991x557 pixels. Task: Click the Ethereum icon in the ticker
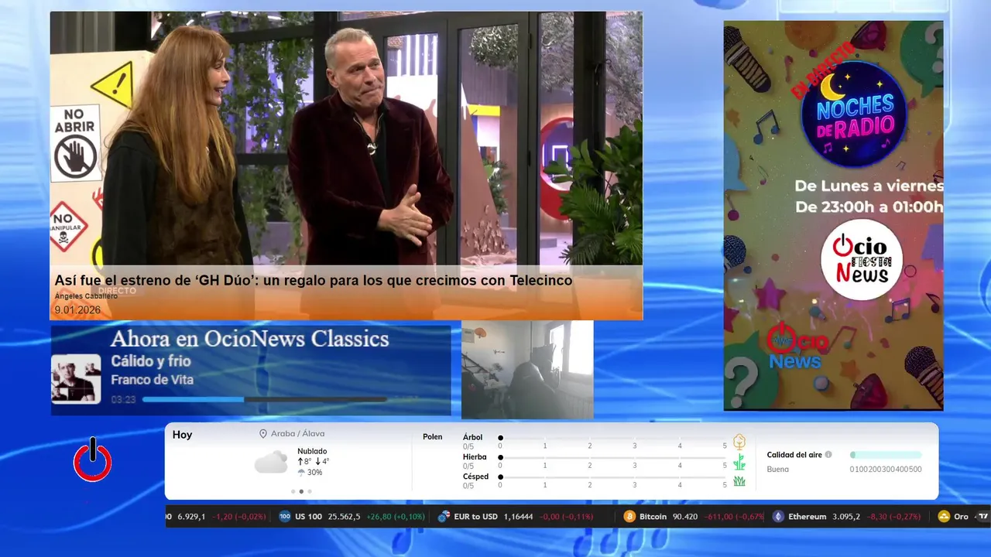[778, 516]
